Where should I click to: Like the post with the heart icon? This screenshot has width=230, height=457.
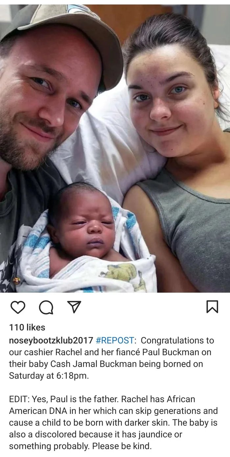[18, 307]
